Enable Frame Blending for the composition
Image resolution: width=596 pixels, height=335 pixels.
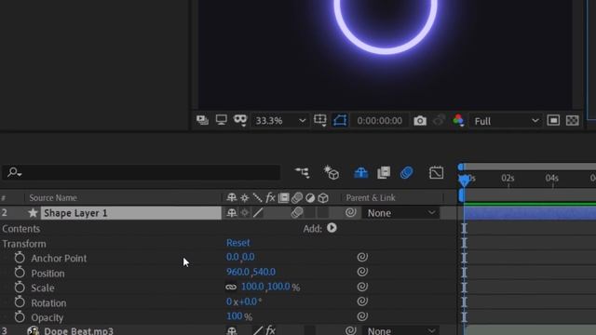(384, 172)
